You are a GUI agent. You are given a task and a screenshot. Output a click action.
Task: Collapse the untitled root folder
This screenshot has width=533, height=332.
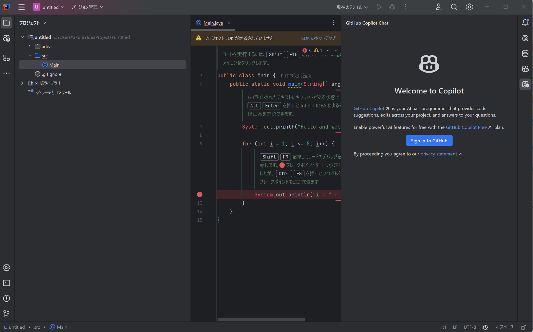22,37
